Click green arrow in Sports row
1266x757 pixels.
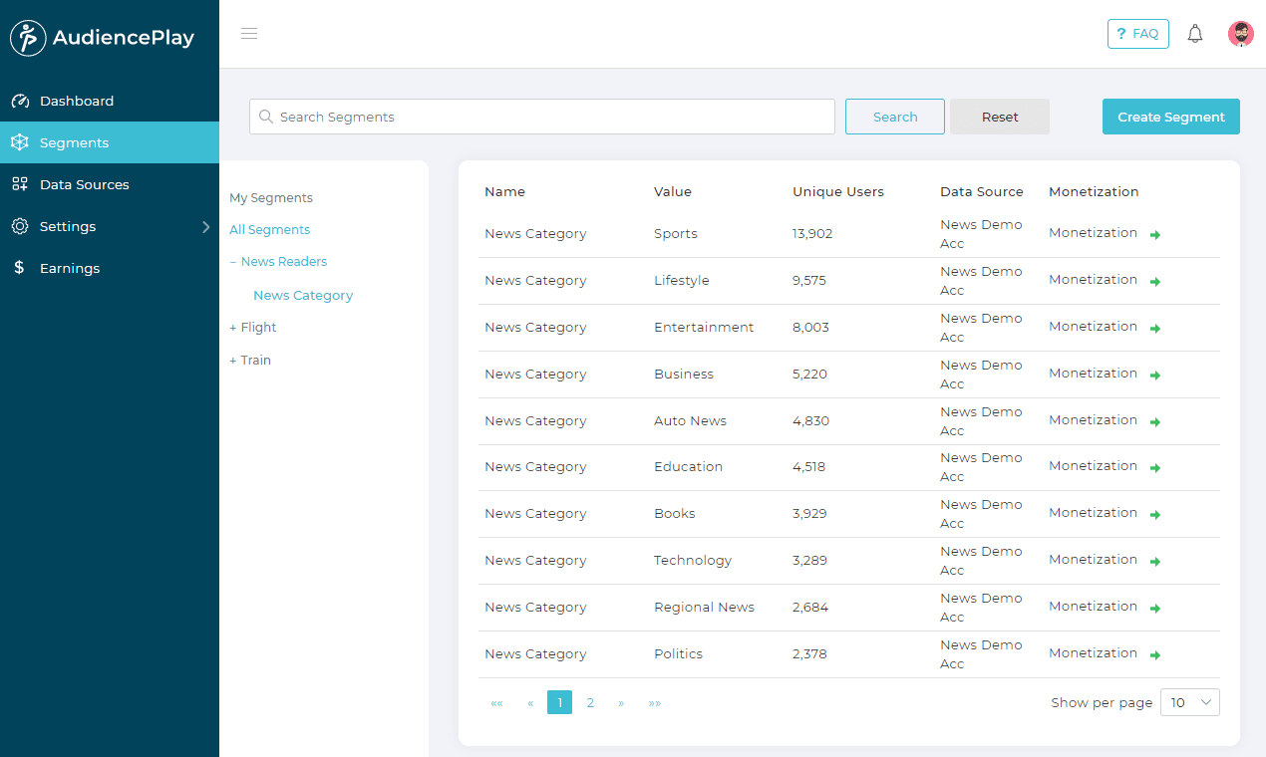click(x=1155, y=235)
